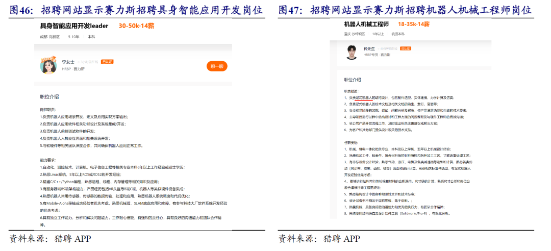Click the 图47 figure caption

coord(405,10)
